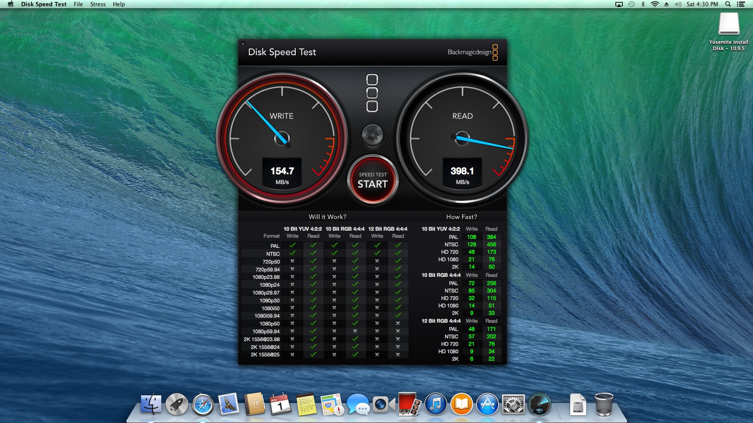Open Contacts from the Dock
Viewport: 753px width, 423px height.
pos(255,404)
